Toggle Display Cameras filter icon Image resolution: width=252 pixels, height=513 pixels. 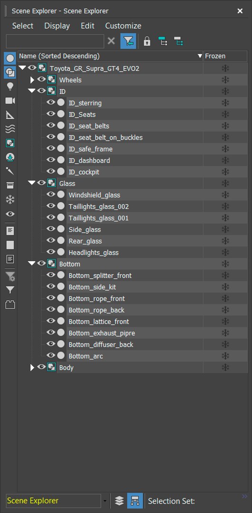click(x=10, y=101)
